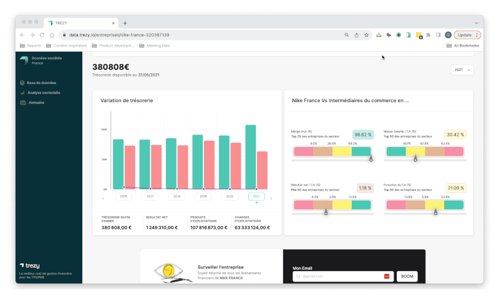The height and width of the screenshot is (299, 499).
Task: Reload the page with the refresh icon
Action: 42,35
